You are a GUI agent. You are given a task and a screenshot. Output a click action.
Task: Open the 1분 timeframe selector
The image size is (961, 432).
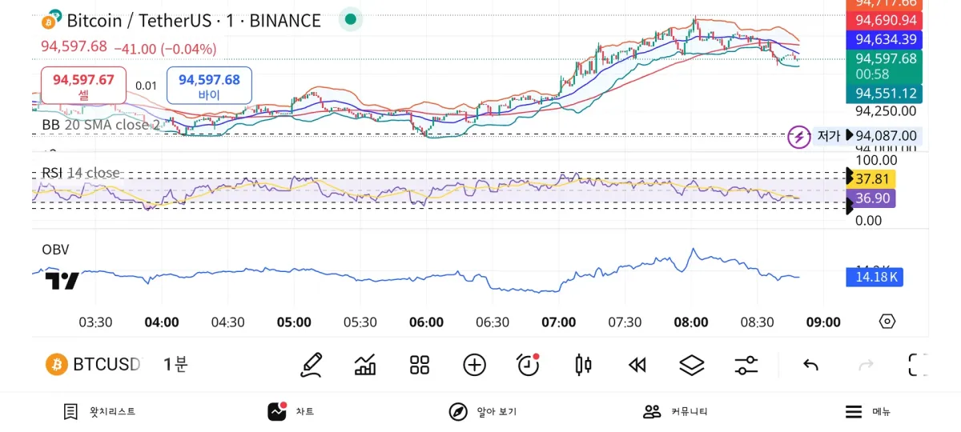click(x=175, y=365)
